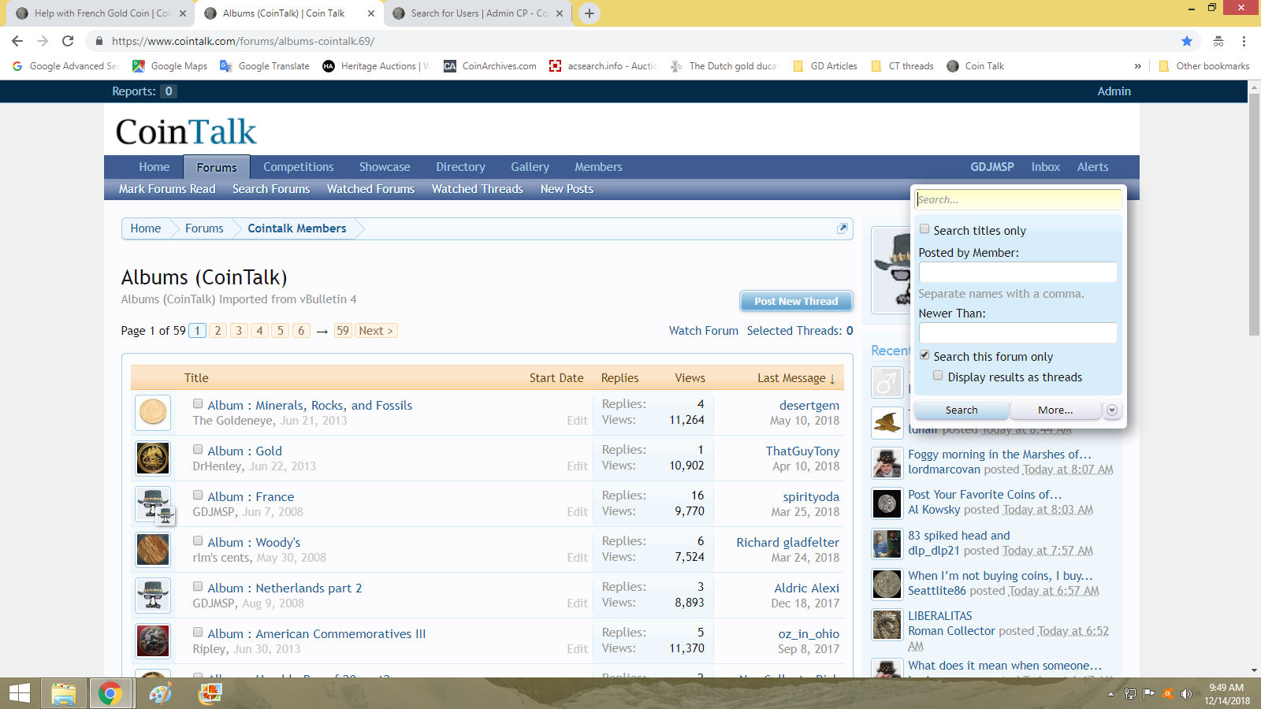Expand search options dropdown arrow

pos(1112,410)
